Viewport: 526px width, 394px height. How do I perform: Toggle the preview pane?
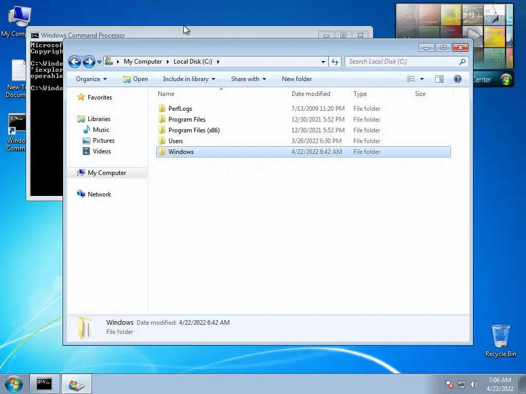[439, 79]
